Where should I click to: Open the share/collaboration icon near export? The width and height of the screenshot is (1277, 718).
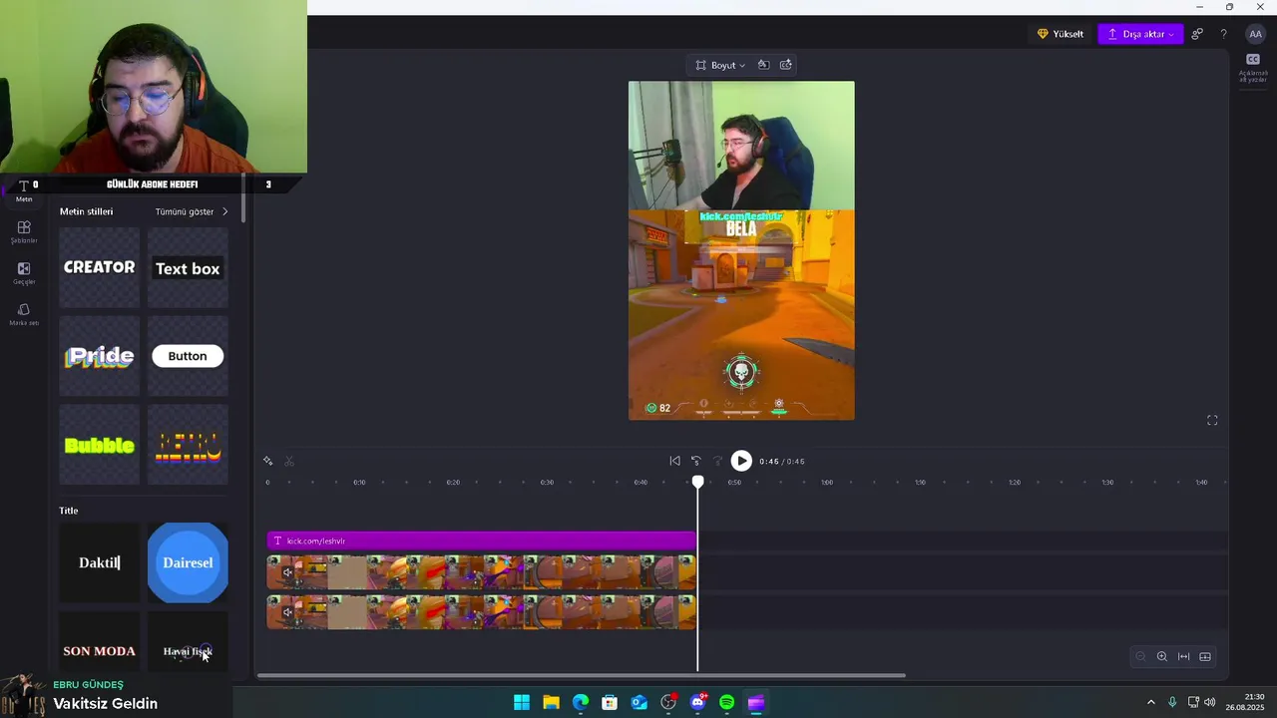coord(1197,34)
